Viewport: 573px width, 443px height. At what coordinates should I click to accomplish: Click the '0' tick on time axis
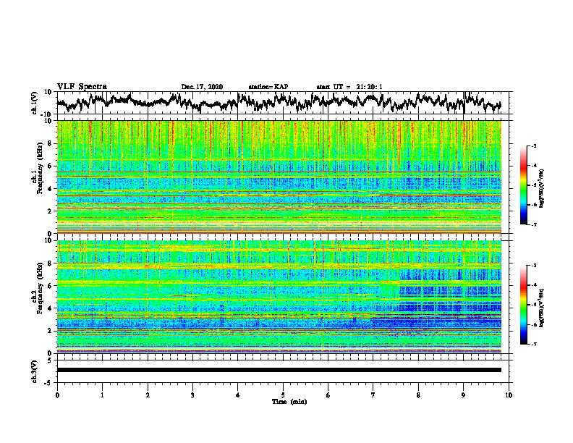(x=57, y=395)
